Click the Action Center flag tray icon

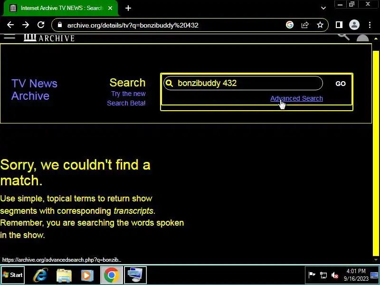tap(312, 275)
